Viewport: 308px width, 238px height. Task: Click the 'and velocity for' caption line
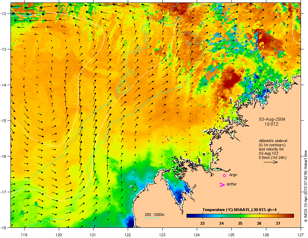coord(272,149)
